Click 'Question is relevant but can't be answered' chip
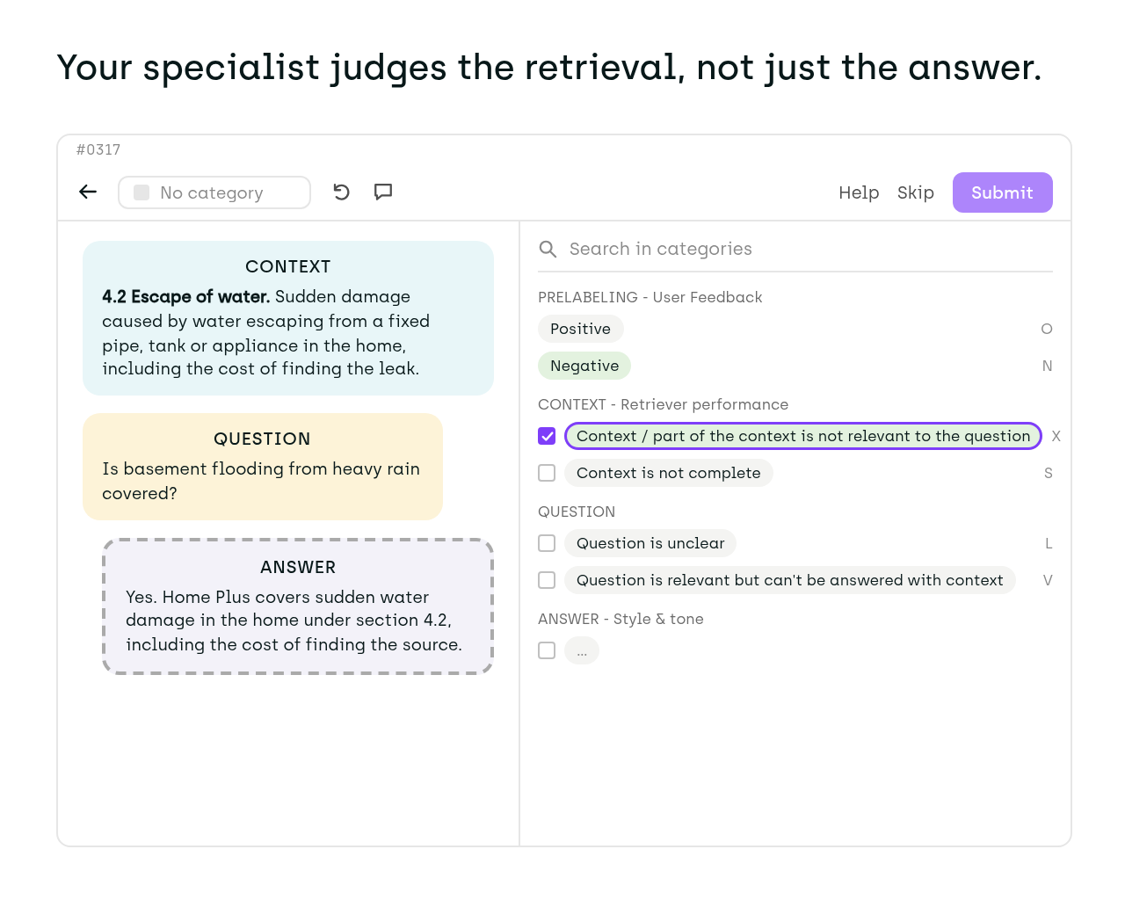Screen dimensions: 1125x900 click(789, 580)
